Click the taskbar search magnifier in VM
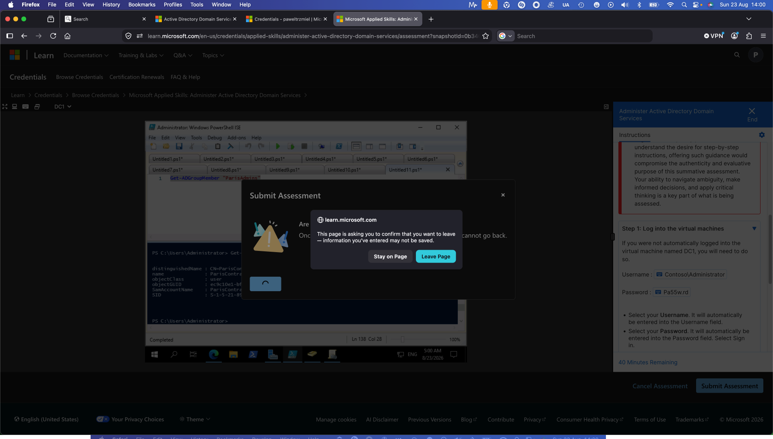The height and width of the screenshot is (439, 773). pos(174,354)
